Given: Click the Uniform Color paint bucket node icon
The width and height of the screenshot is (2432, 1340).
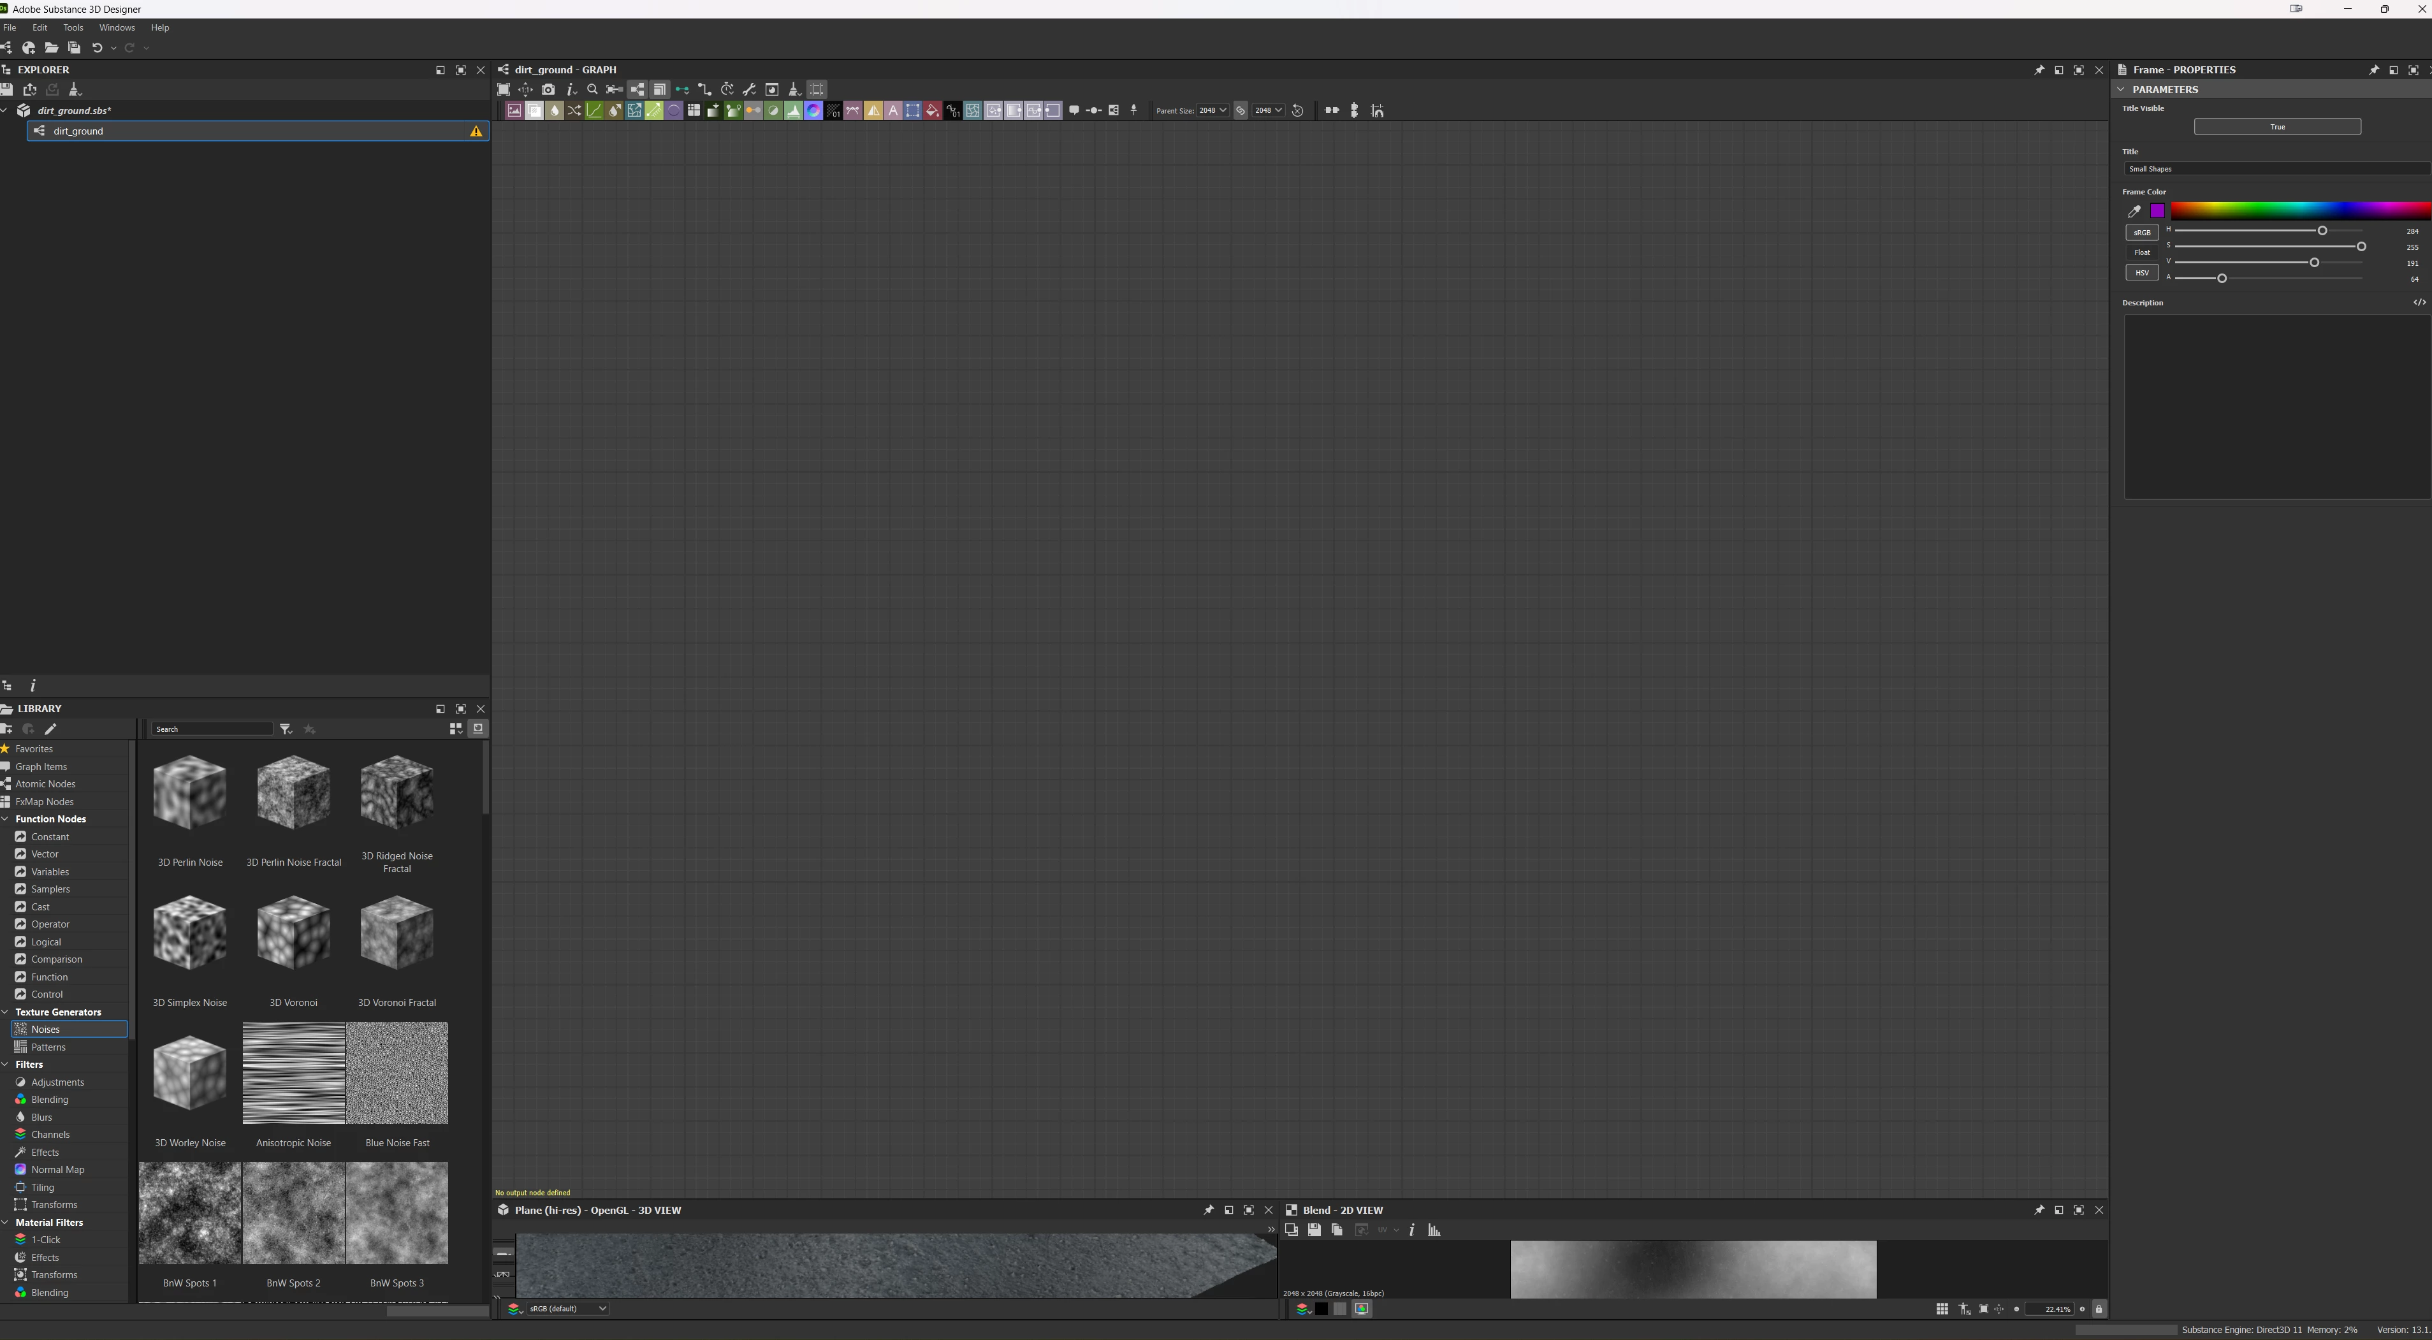Looking at the screenshot, I should (932, 110).
